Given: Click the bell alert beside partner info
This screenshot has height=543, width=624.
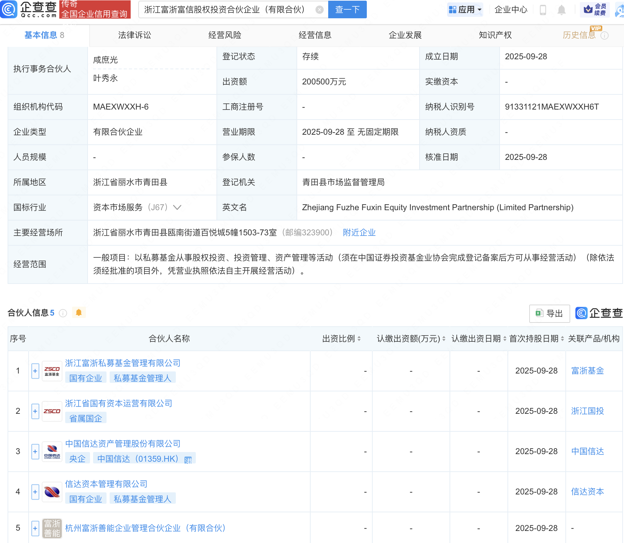Looking at the screenshot, I should pyautogui.click(x=79, y=313).
